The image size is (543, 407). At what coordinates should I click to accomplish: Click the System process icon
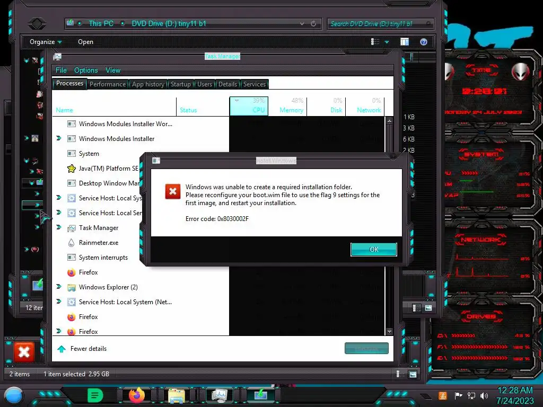pyautogui.click(x=72, y=154)
